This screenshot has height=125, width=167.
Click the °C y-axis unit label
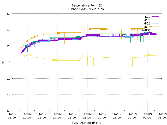[x=3, y=63]
